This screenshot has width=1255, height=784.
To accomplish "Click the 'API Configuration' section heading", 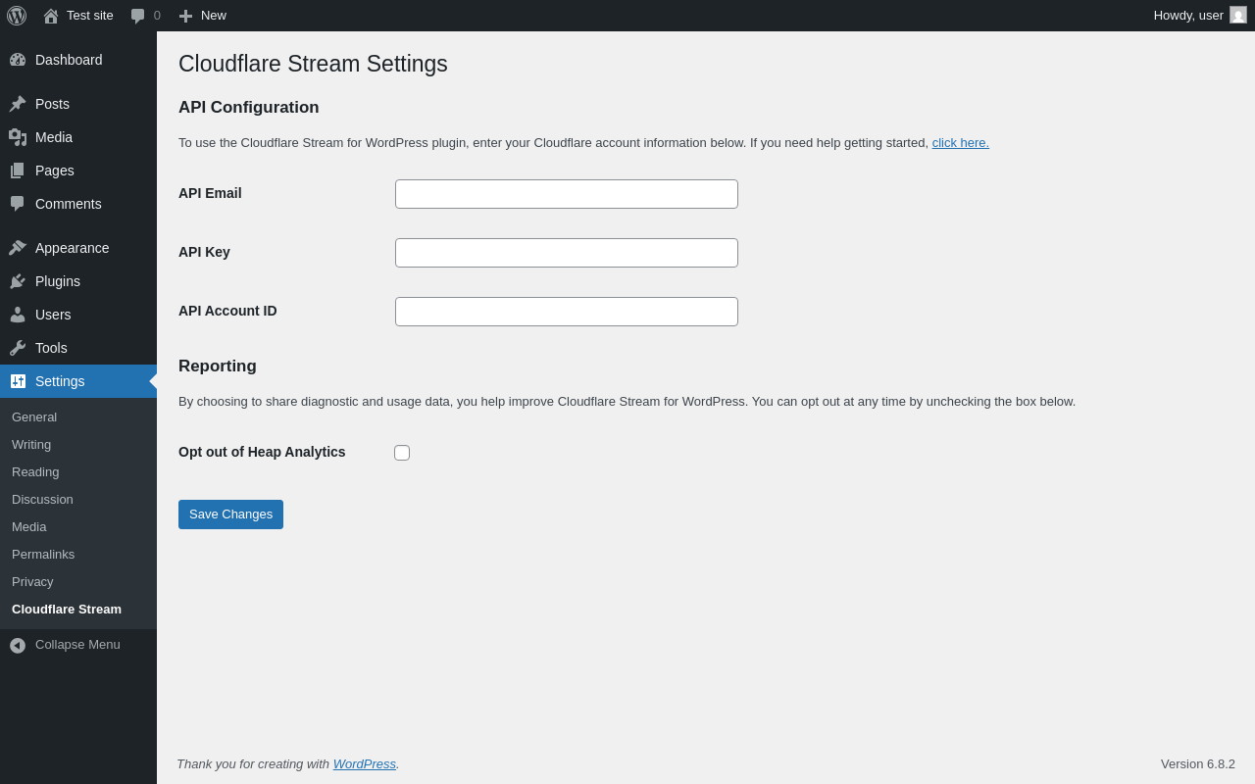I will (249, 108).
